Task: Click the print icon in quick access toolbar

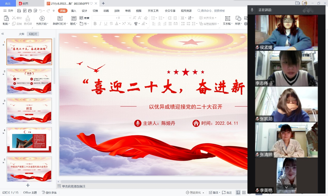Action: coord(30,11)
